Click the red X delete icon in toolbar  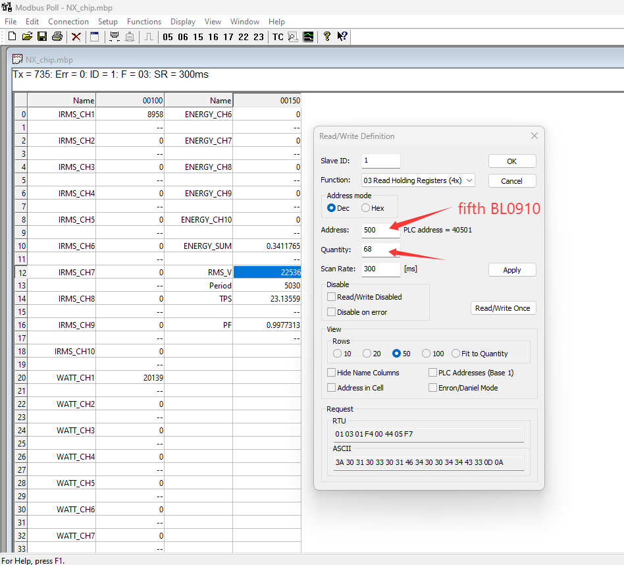pos(76,37)
